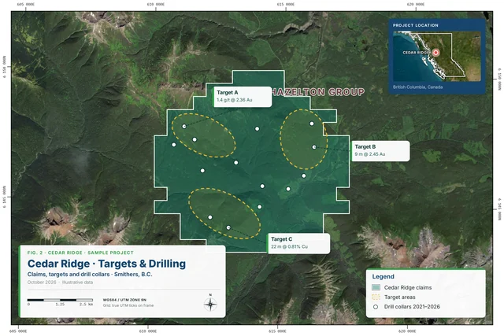Click the 'October 2026' date text
Viewport: 504px width, 336px height.
[42, 282]
